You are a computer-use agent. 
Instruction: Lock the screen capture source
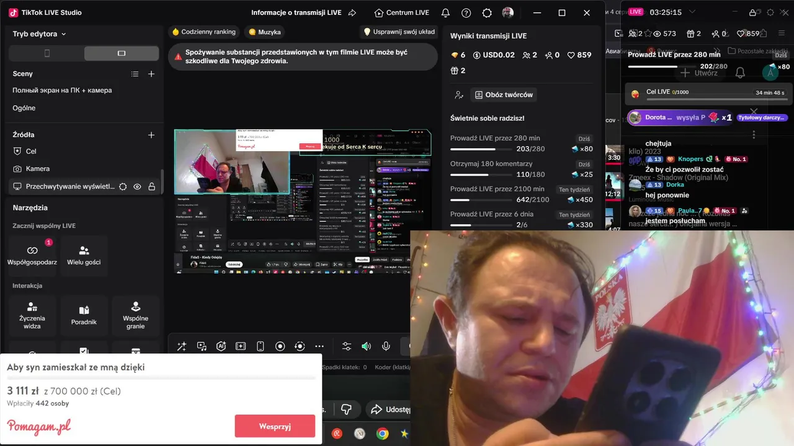pyautogui.click(x=151, y=186)
